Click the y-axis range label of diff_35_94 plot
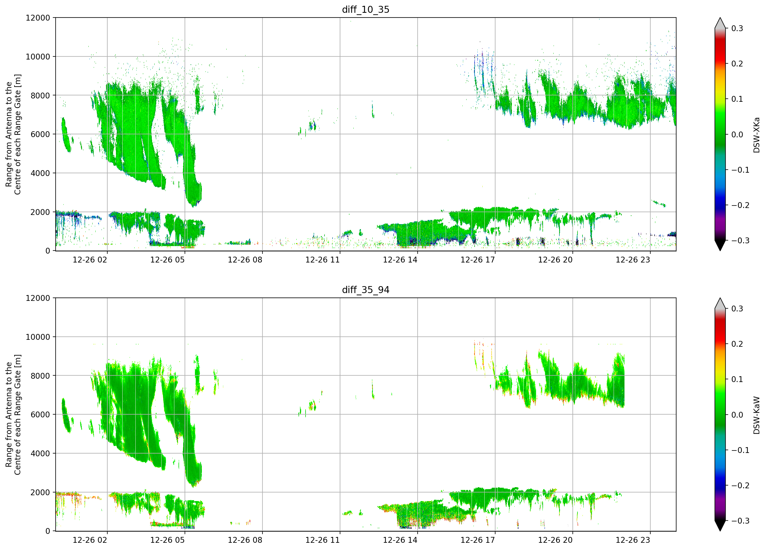This screenshot has height=550, width=766. tap(13, 415)
